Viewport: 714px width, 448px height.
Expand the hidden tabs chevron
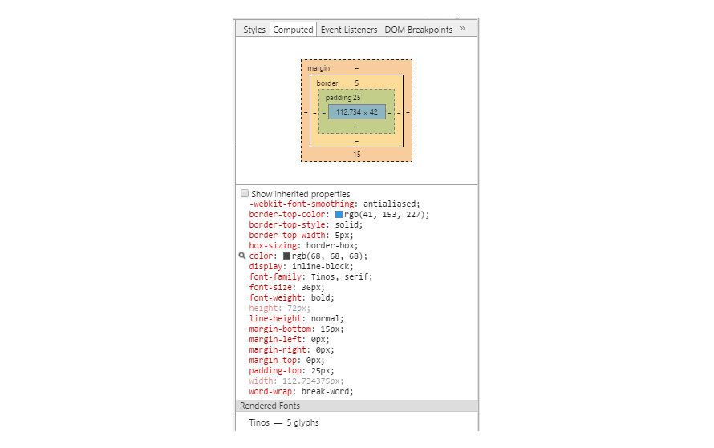click(x=463, y=29)
